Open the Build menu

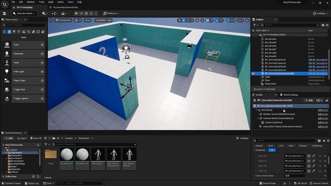(51, 2)
